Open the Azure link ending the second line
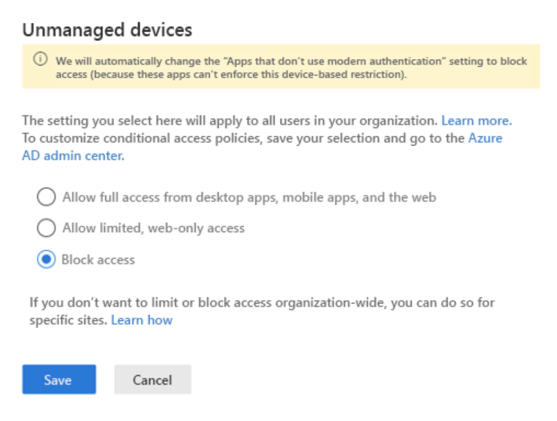 (485, 139)
